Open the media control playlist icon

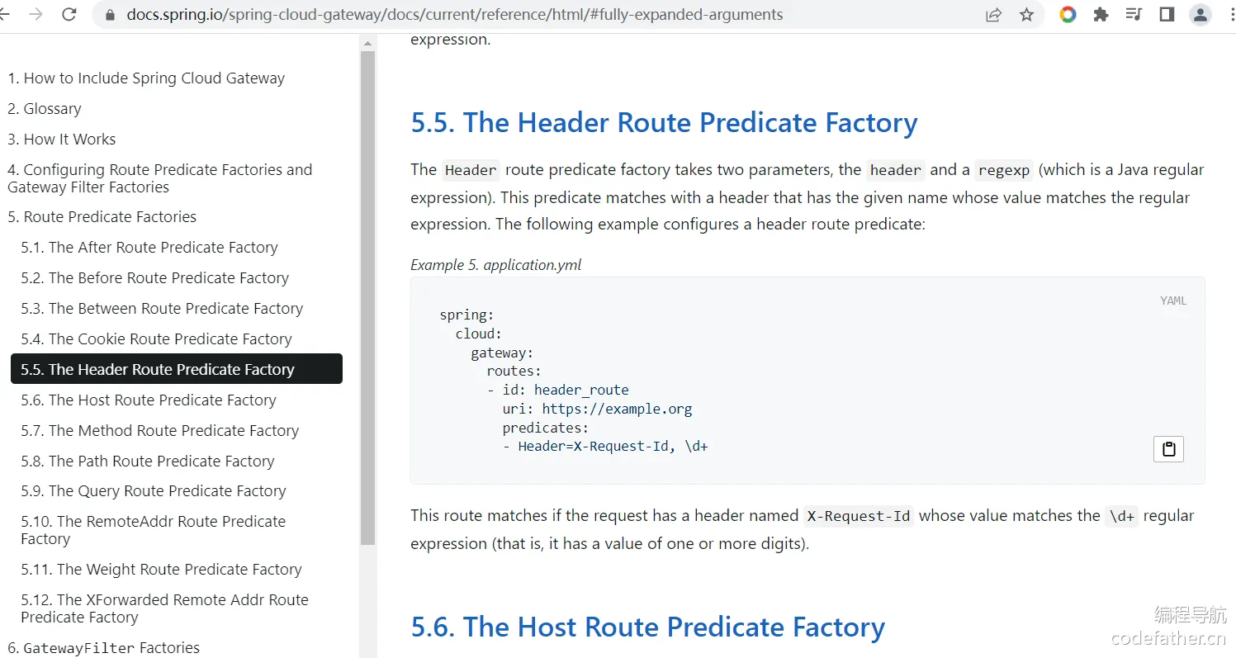click(x=1134, y=15)
